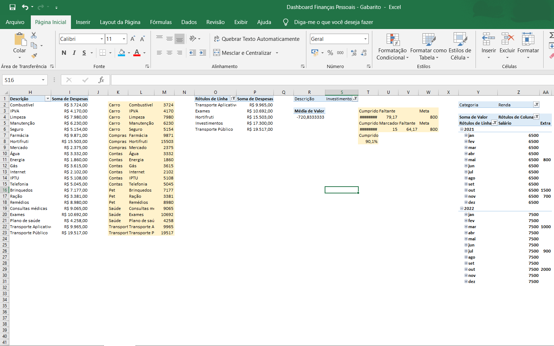Click Quebrar Texto Automaticamente
The image size is (554, 346).
pyautogui.click(x=257, y=39)
